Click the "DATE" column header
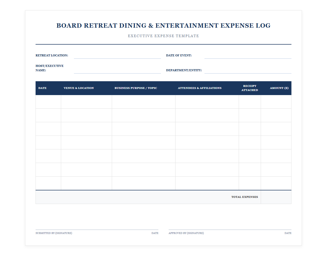This screenshot has height=256, width=327. (x=48, y=88)
